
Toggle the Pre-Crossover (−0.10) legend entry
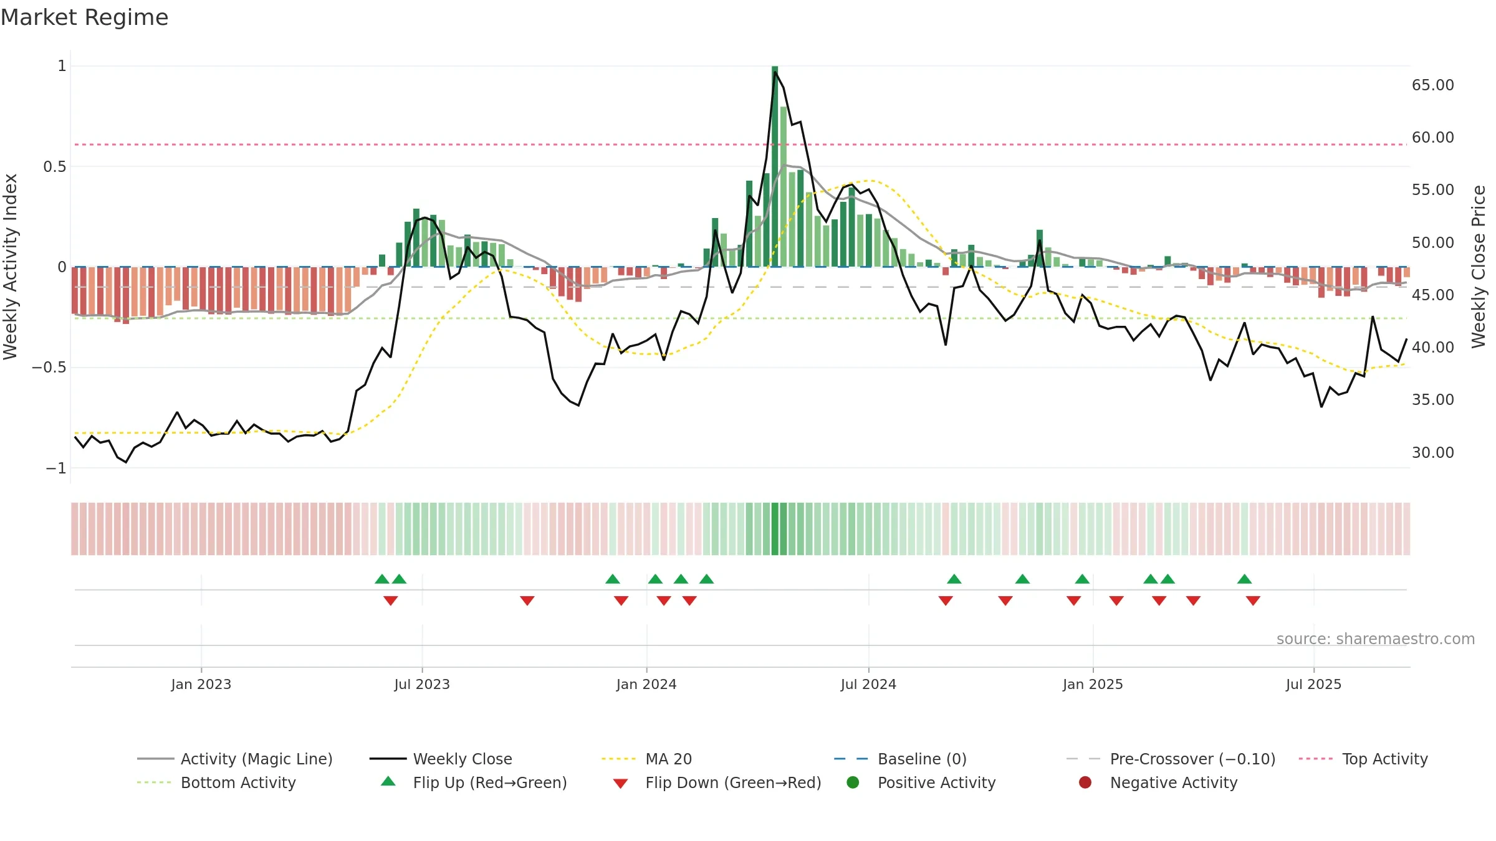(x=1171, y=759)
